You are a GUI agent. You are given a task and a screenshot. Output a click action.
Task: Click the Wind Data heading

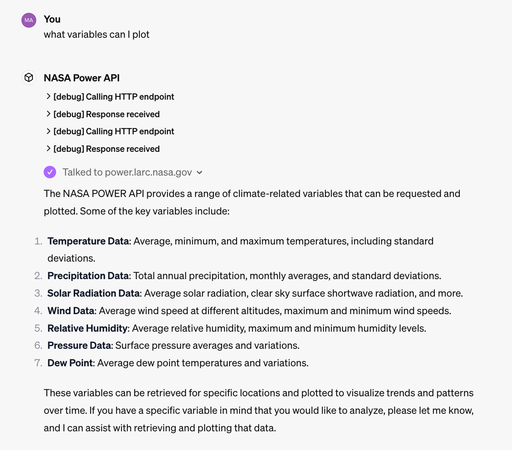(71, 311)
